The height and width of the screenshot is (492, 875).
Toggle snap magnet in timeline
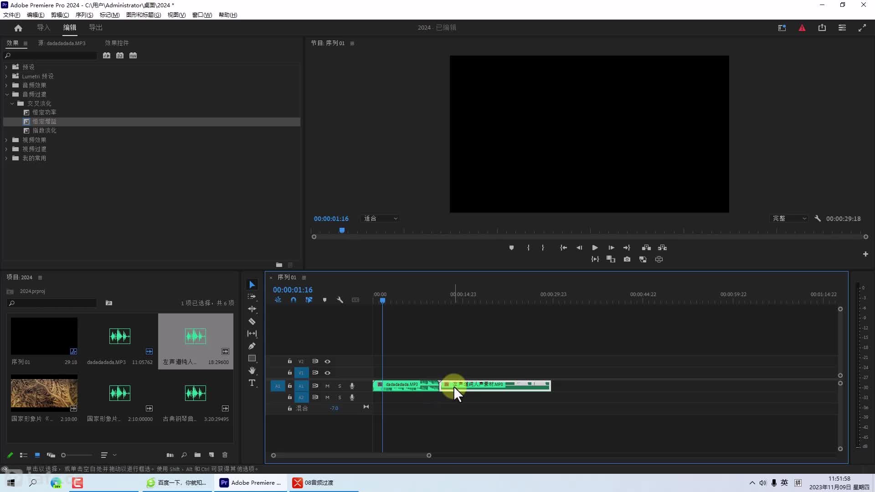293,300
